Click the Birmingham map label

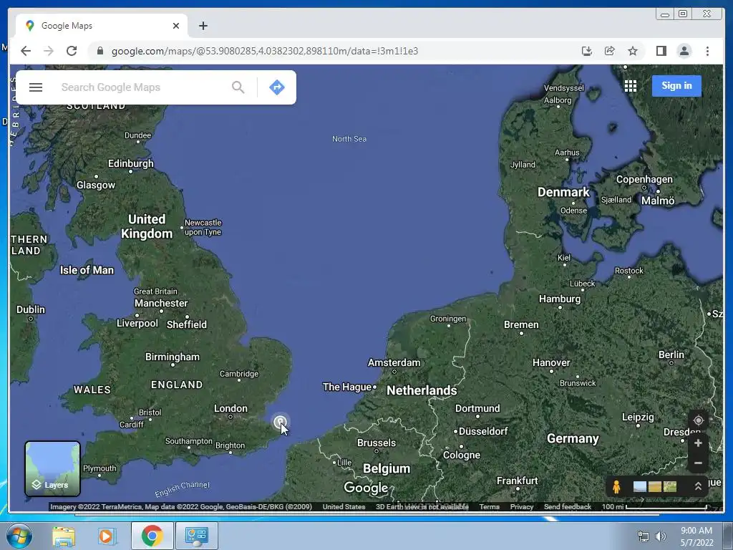tap(172, 357)
